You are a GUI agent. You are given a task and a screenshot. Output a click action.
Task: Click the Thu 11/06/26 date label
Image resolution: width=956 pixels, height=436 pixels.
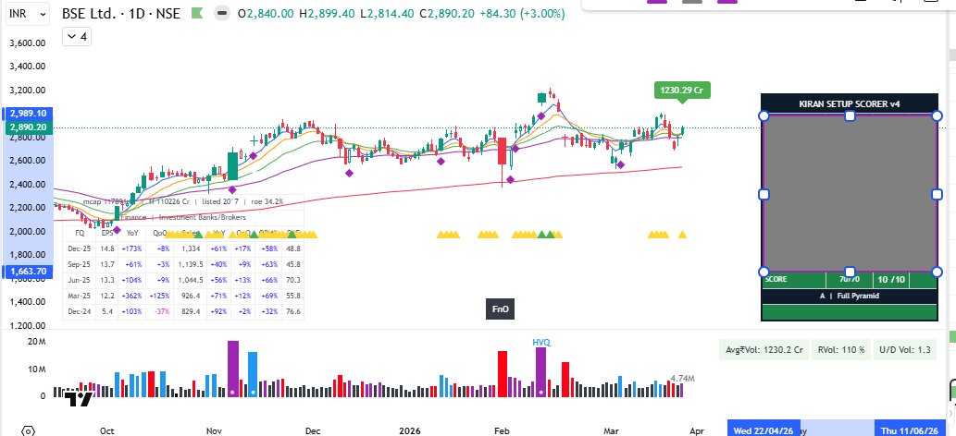(x=911, y=430)
